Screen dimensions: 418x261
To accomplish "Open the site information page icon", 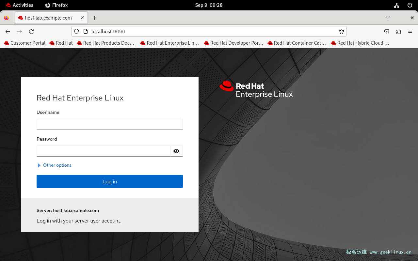I will click(x=86, y=32).
